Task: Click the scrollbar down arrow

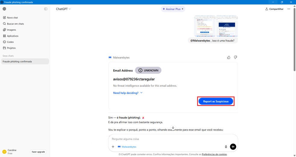Action: tap(294, 155)
